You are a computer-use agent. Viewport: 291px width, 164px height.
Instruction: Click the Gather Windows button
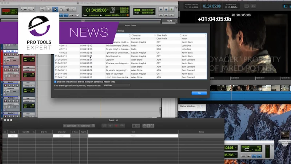188,106
